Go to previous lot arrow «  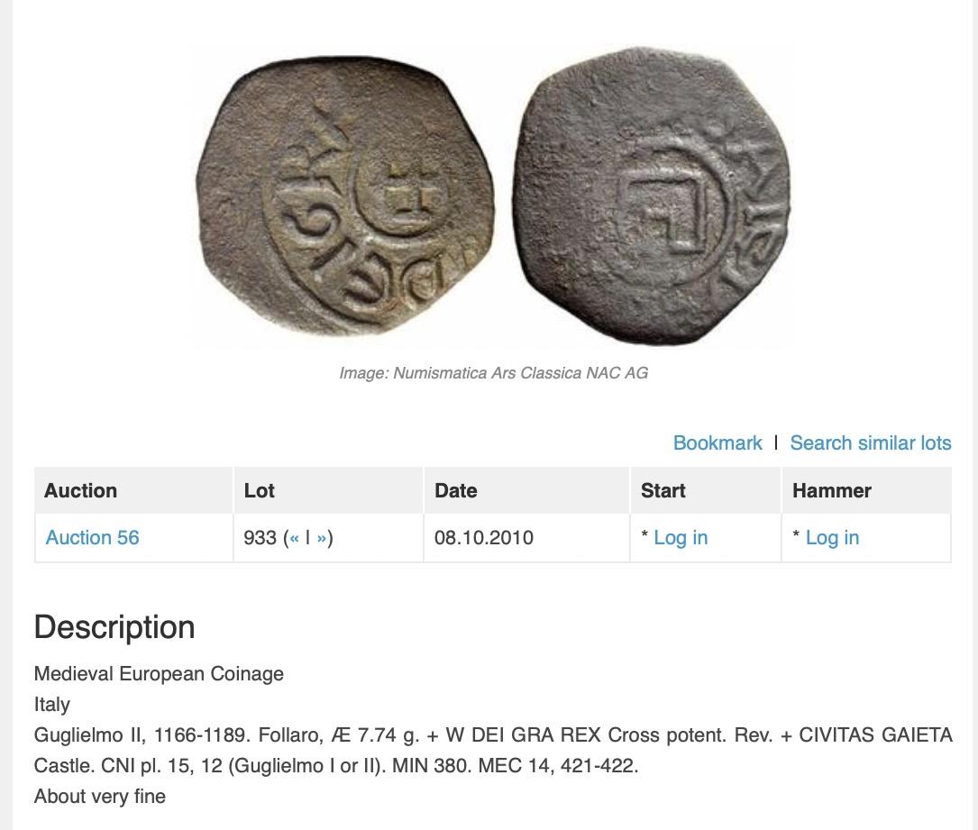click(x=295, y=537)
